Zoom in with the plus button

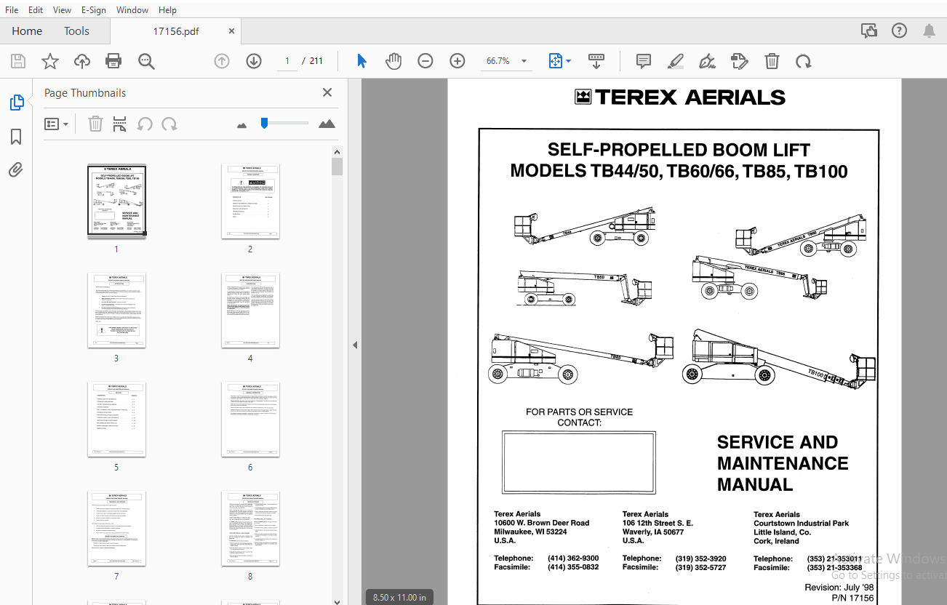pyautogui.click(x=457, y=61)
